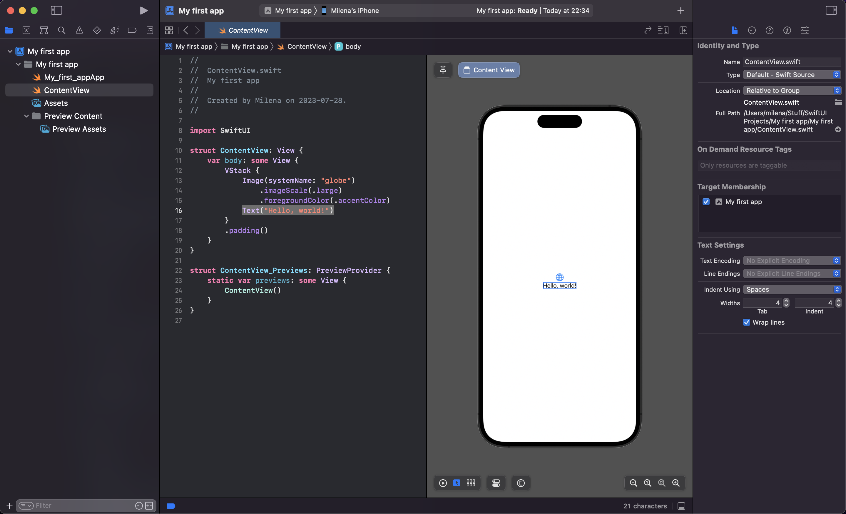Image resolution: width=846 pixels, height=514 pixels.
Task: Adjust the Tab width stepper
Action: (x=786, y=303)
